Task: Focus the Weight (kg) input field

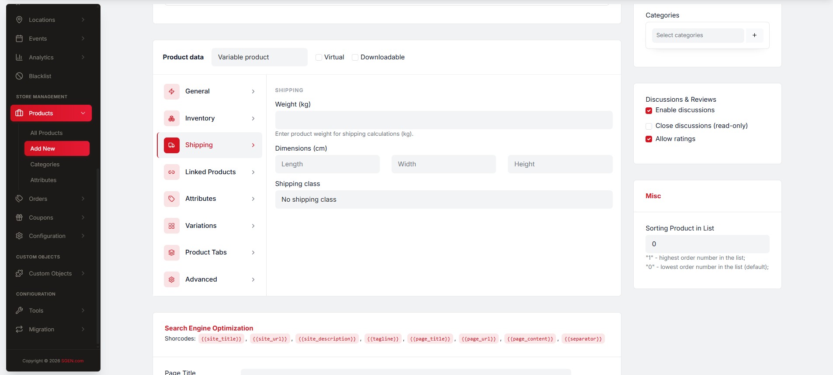Action: pos(444,120)
